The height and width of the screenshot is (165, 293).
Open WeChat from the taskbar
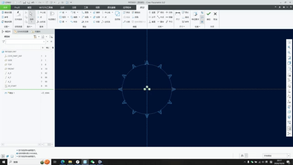pyautogui.click(x=92, y=162)
